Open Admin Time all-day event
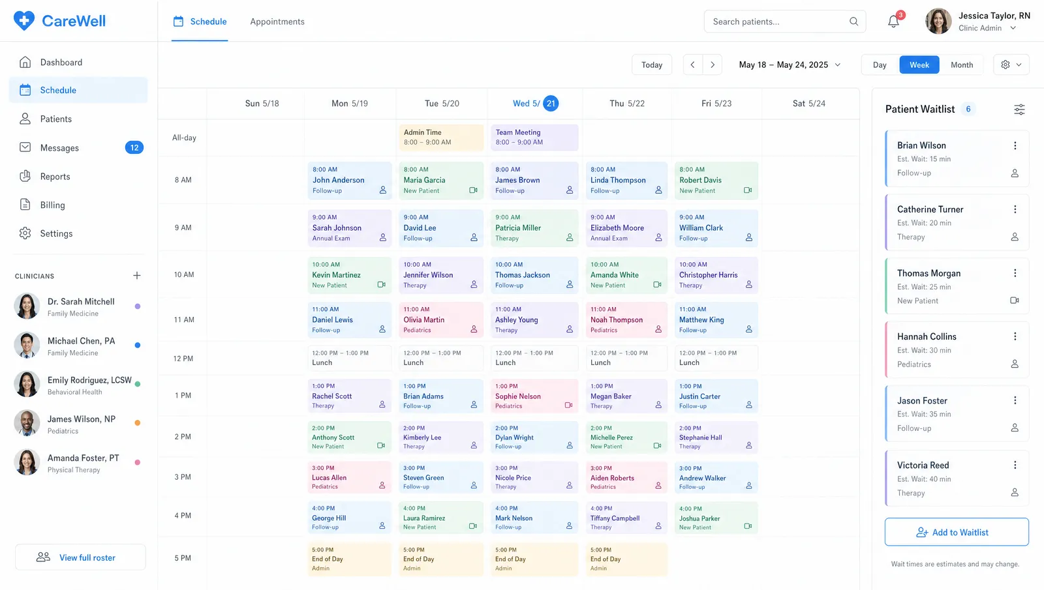Image resolution: width=1044 pixels, height=590 pixels. tap(441, 137)
